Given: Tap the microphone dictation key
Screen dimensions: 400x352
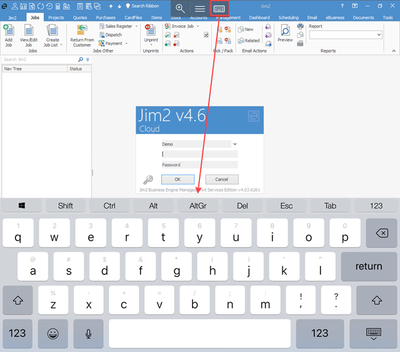Looking at the screenshot, I should (88, 334).
